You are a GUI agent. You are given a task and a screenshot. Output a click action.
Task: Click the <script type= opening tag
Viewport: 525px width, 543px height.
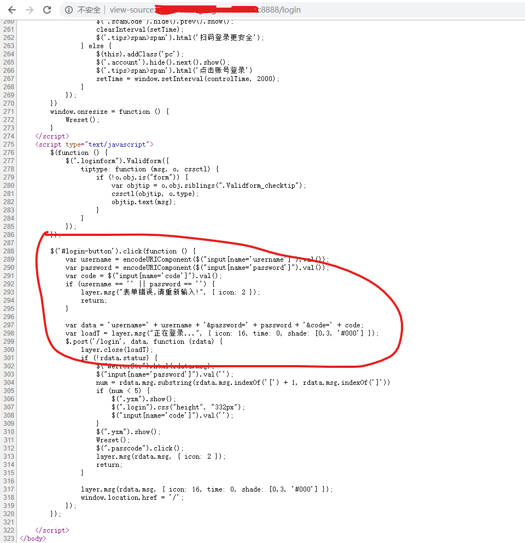pos(94,145)
